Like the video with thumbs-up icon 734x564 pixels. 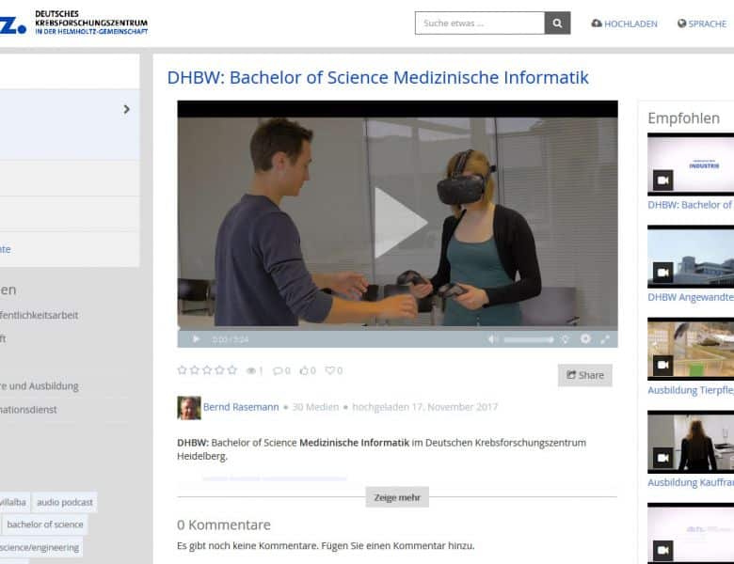coord(304,370)
